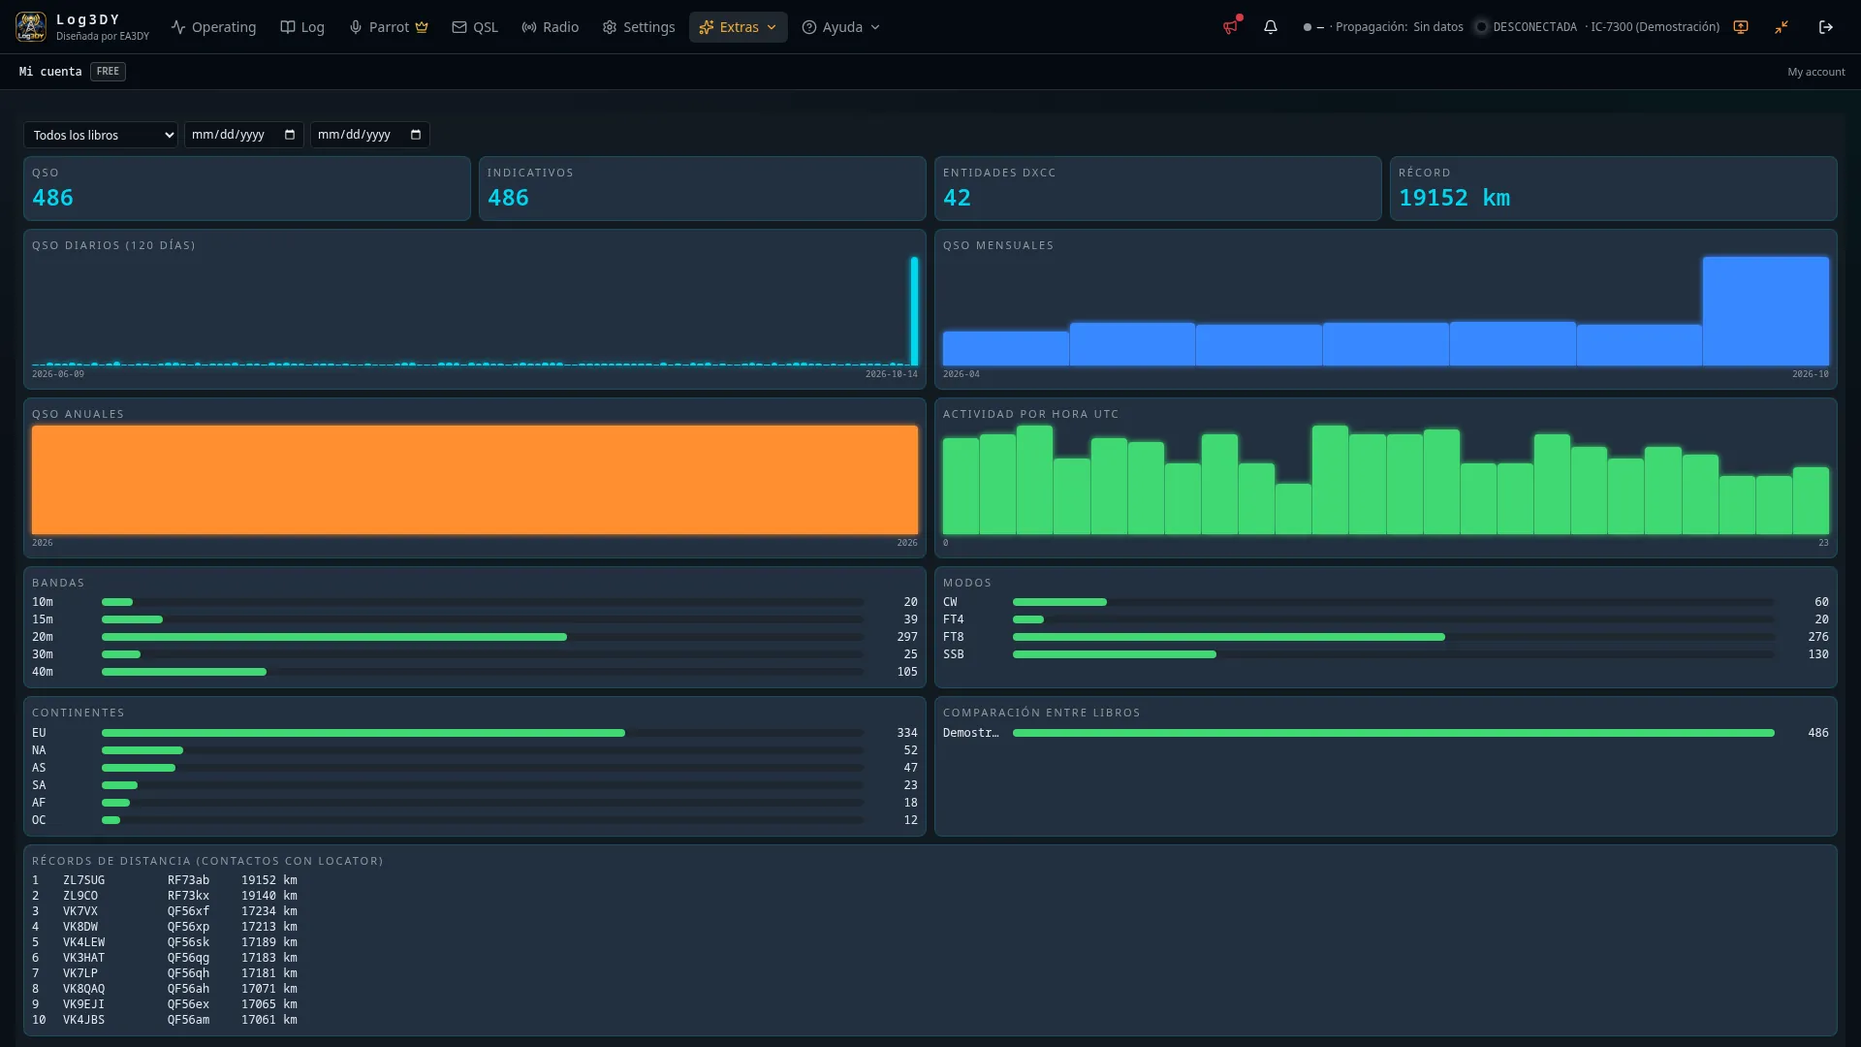Click the FREE plan badge

pos(108,72)
